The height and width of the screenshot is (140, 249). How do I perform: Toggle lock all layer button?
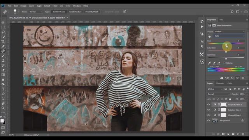[230, 99]
